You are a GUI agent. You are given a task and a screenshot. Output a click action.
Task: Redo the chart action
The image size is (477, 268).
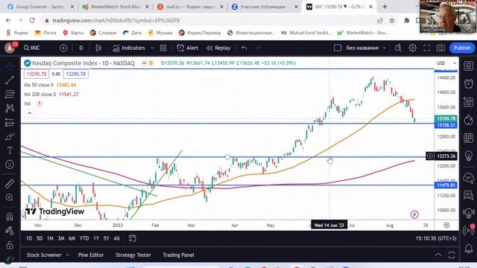259,48
